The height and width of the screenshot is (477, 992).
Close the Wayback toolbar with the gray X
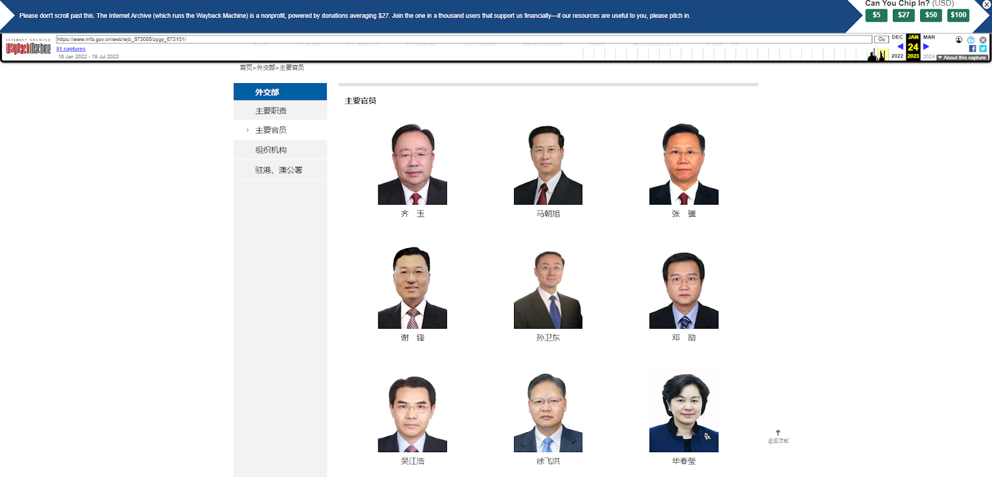pyautogui.click(x=983, y=40)
